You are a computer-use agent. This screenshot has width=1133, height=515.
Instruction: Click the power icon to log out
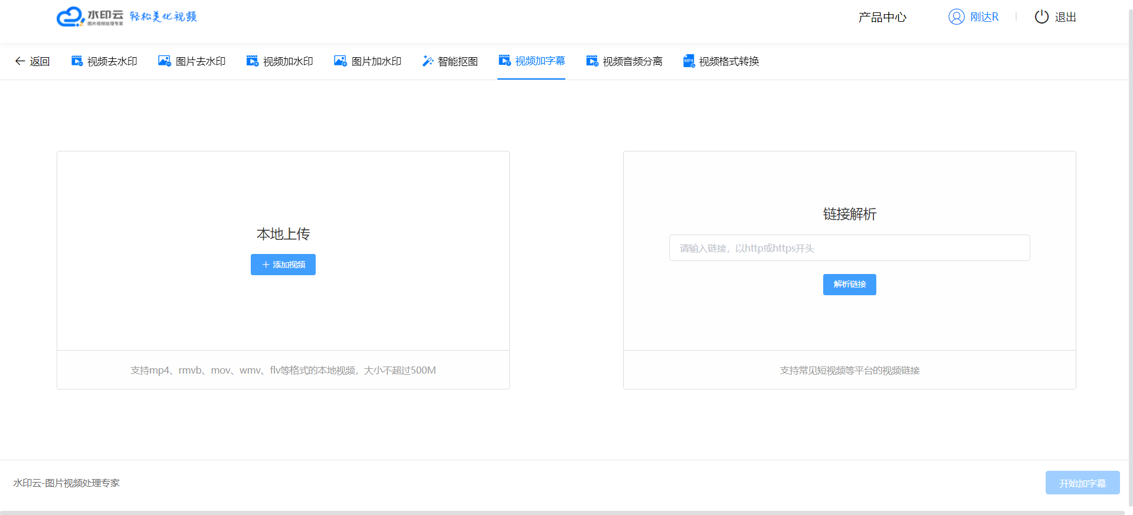point(1042,16)
